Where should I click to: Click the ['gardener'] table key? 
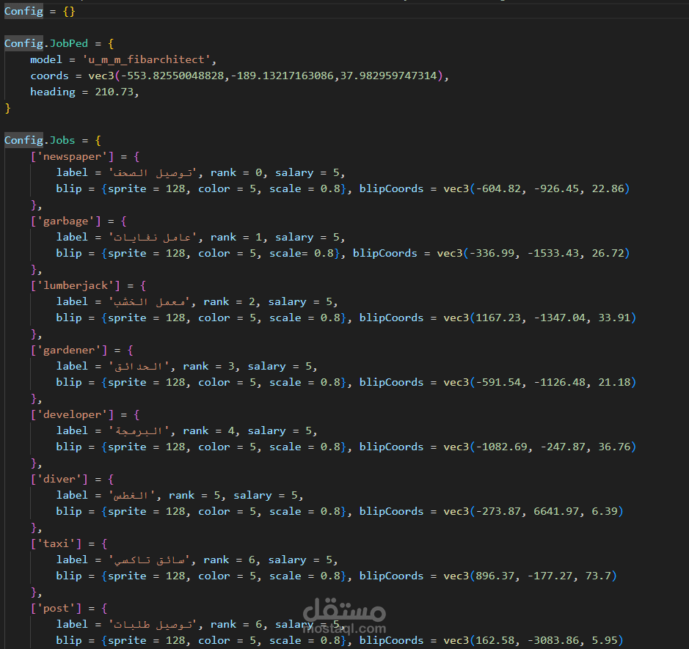click(x=69, y=351)
